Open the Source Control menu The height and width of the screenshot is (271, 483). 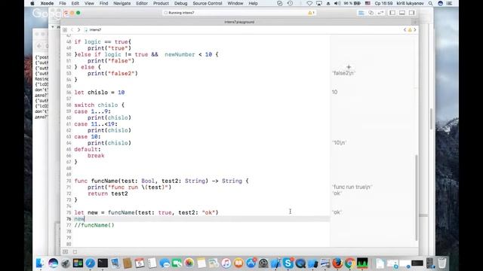click(x=208, y=3)
